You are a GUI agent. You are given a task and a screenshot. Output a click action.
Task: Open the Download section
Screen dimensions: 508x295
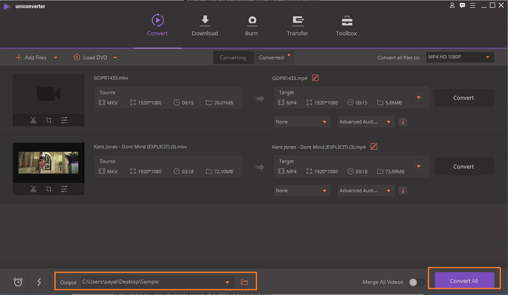(205, 25)
